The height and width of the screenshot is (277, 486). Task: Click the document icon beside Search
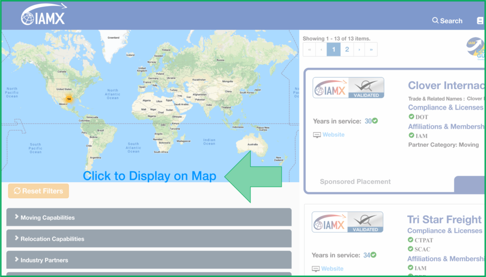coord(480,21)
